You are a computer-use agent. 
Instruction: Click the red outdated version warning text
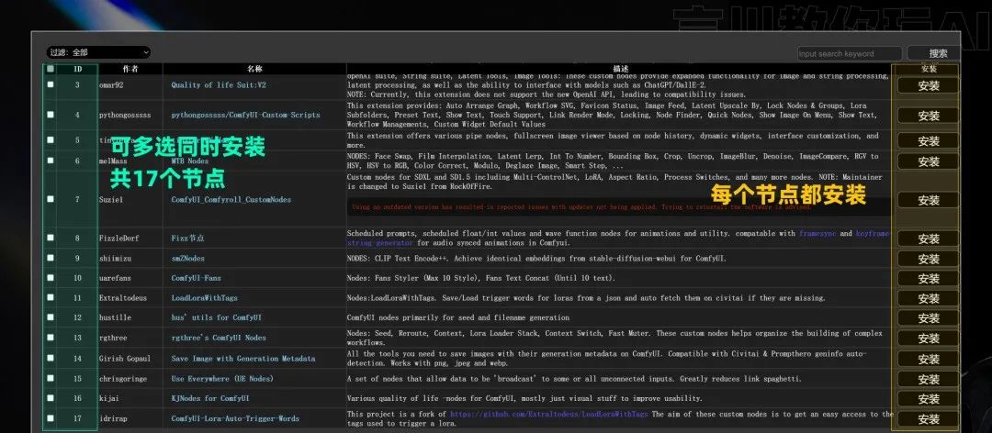(x=581, y=206)
